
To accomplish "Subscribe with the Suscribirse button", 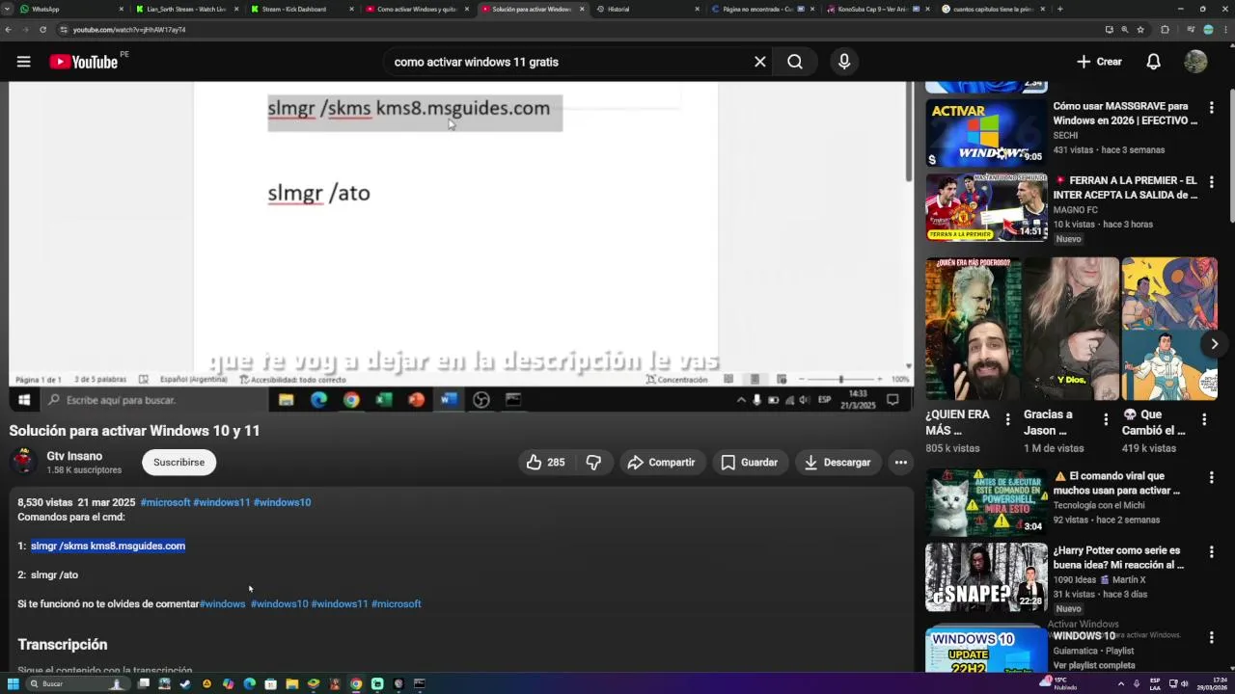I will pyautogui.click(x=178, y=463).
